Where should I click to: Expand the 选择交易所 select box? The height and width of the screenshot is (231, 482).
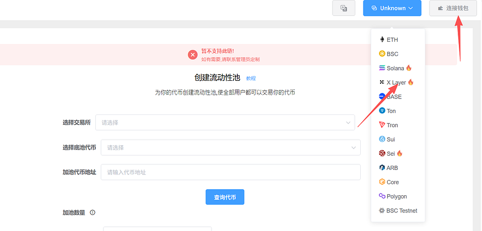[225, 123]
